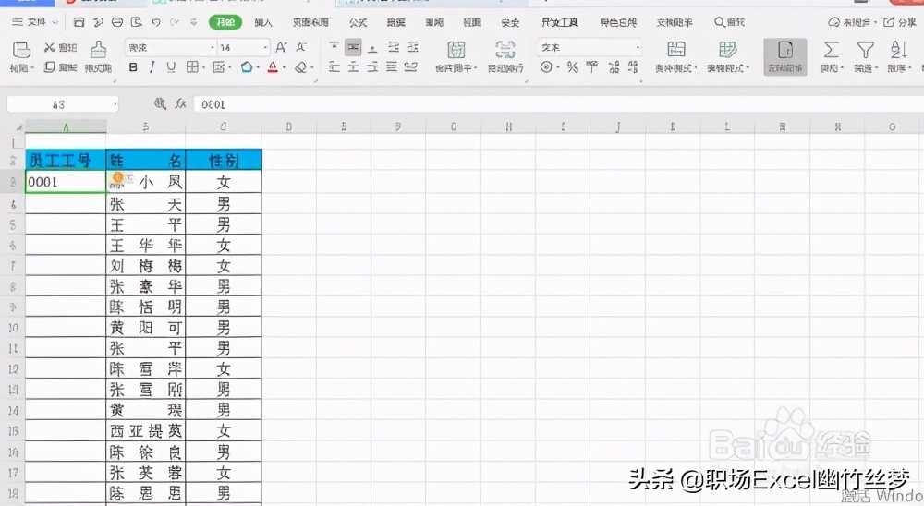Expand the Name Box dropdown arrow
The height and width of the screenshot is (506, 924).
115,105
